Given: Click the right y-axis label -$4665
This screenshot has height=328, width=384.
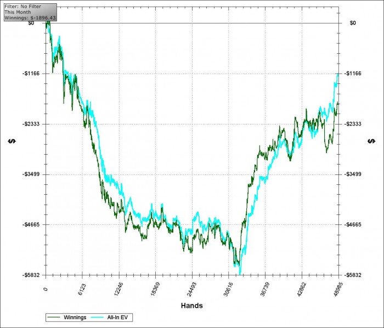Looking at the screenshot, I should click(353, 225).
